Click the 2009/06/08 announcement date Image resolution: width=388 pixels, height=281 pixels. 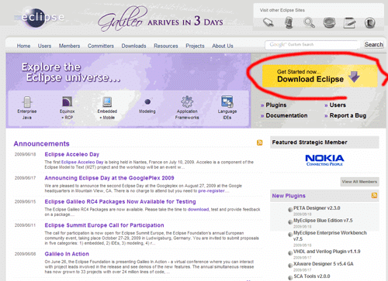(25, 254)
